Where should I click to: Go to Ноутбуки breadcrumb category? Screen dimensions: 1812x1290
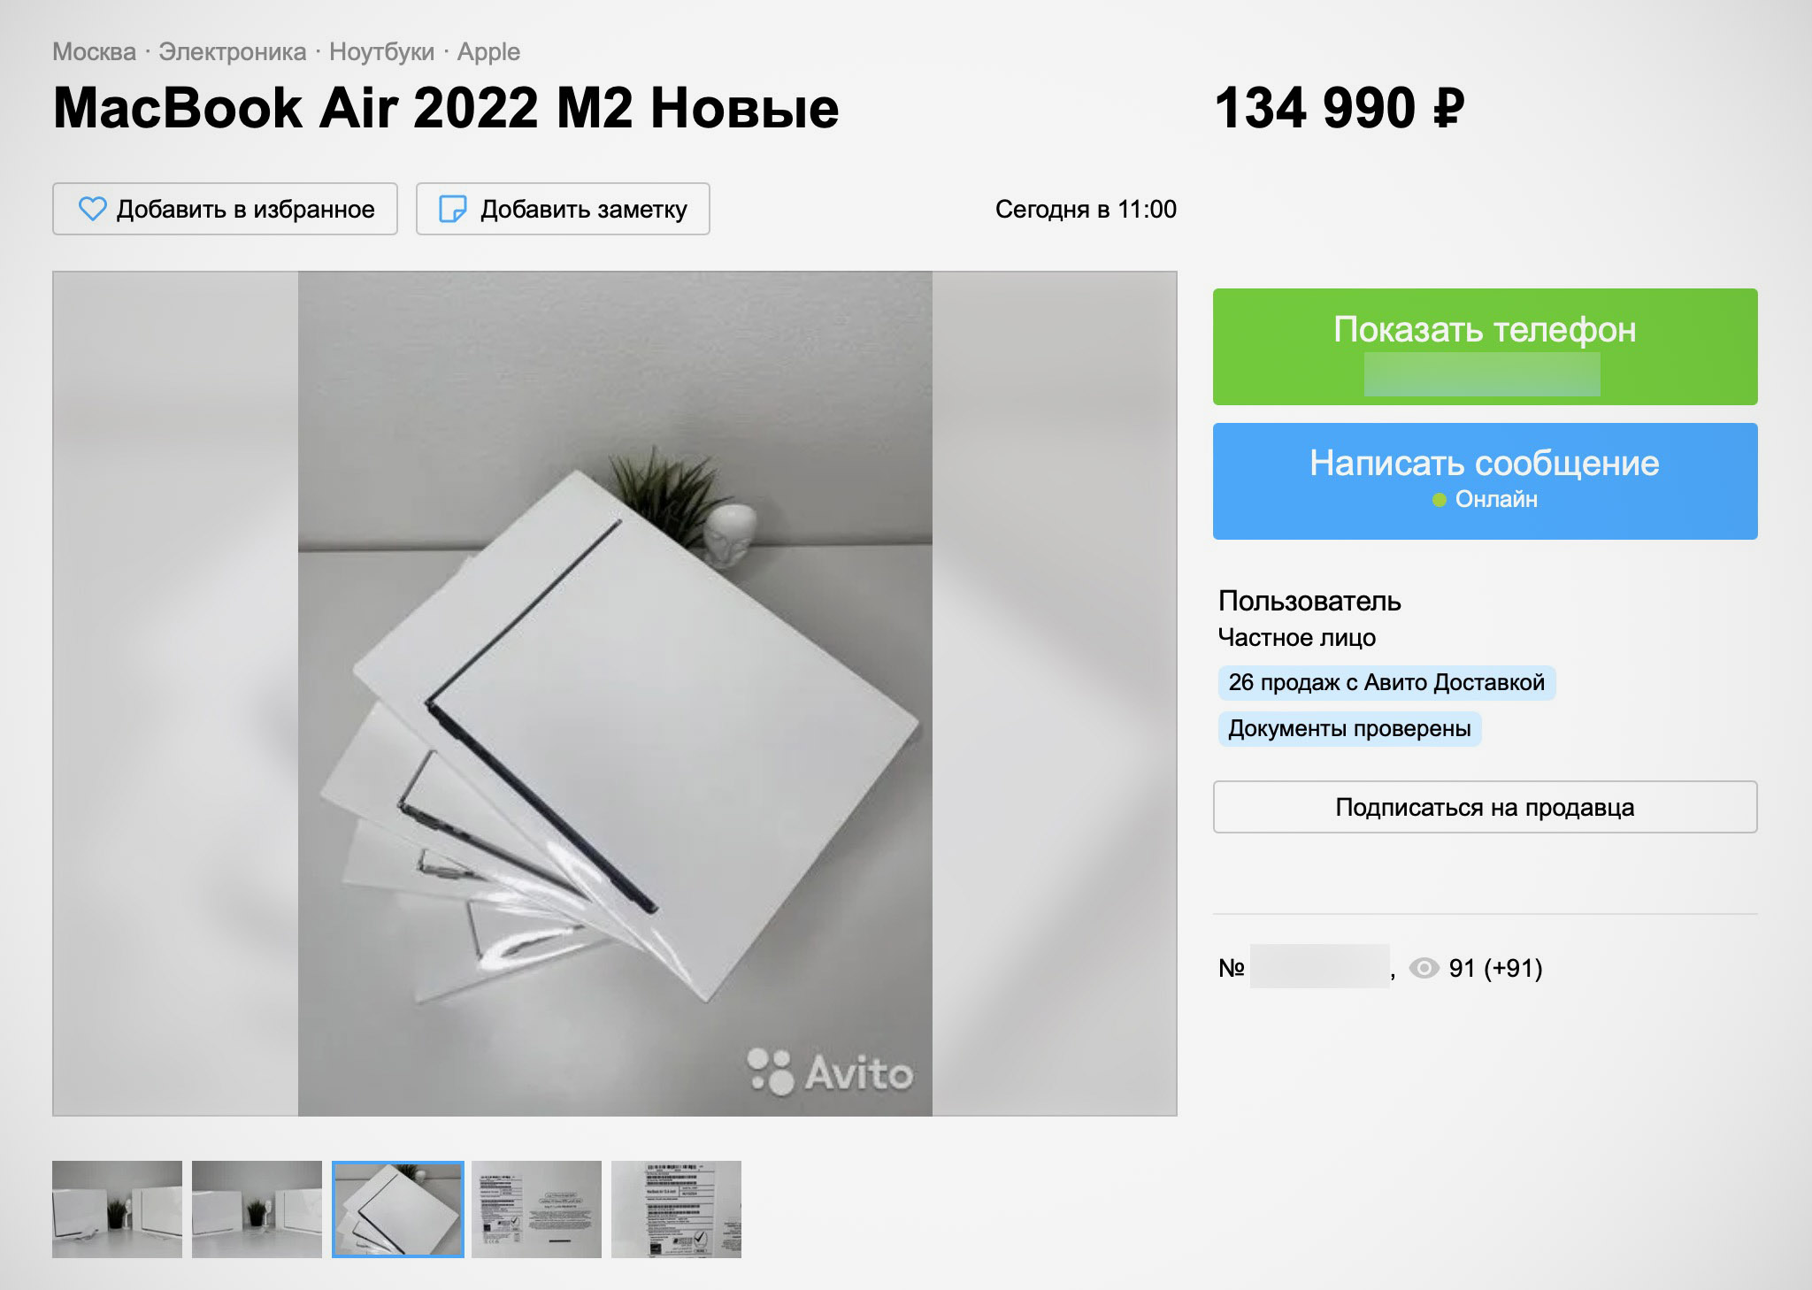(381, 52)
